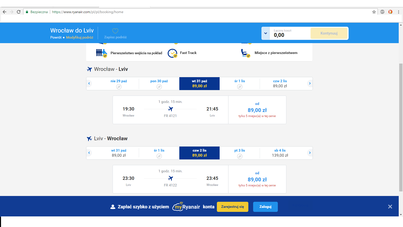
Task: Click plane icon next to Wrocław - Lviv
Action: 89,69
